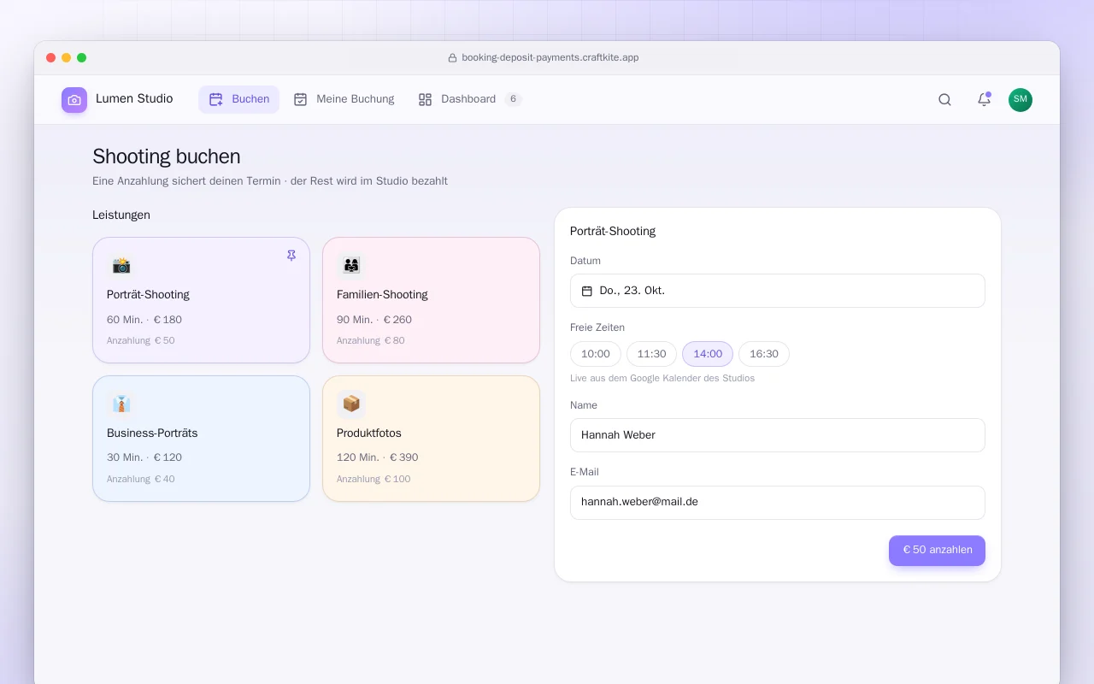
Task: Pick the 16:30 time slot
Action: pyautogui.click(x=764, y=354)
